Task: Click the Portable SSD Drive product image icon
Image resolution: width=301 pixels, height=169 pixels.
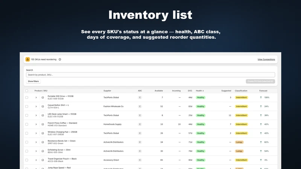Action: tap(43, 98)
